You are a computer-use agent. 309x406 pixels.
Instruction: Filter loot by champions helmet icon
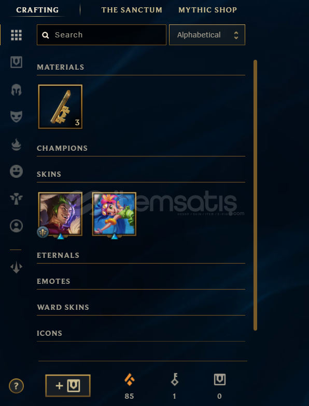16,90
